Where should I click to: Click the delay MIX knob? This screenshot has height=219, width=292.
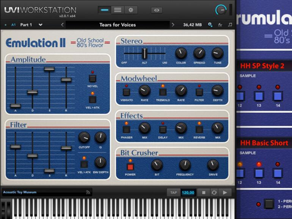181,128
